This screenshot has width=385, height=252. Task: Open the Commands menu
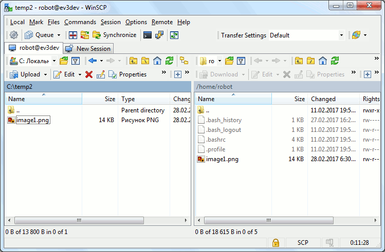coord(80,22)
